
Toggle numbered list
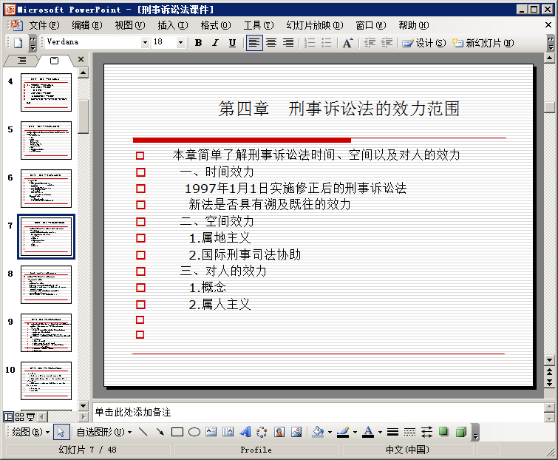[x=310, y=43]
